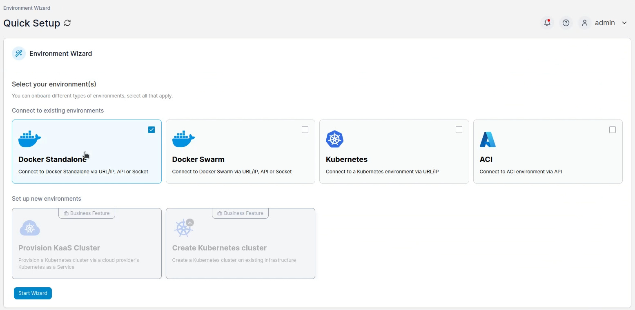Click Docker Standalone connection description text
The width and height of the screenshot is (635, 310).
pyautogui.click(x=83, y=172)
